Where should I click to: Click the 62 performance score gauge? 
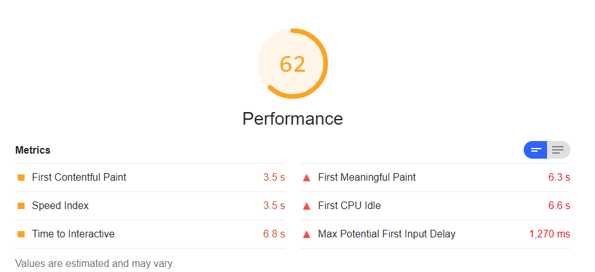pos(293,64)
